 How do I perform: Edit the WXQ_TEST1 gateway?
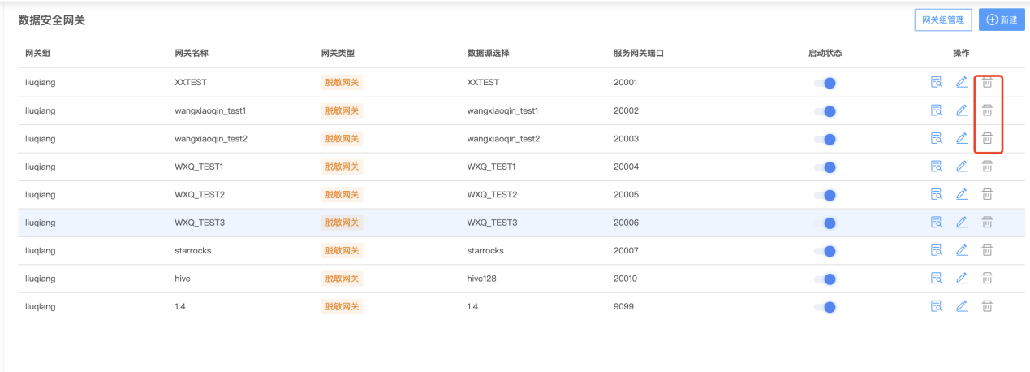pos(961,167)
